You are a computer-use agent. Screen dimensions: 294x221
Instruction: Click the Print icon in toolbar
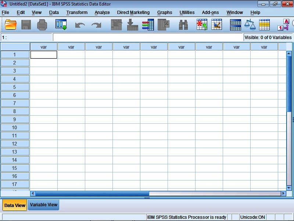coord(42,25)
